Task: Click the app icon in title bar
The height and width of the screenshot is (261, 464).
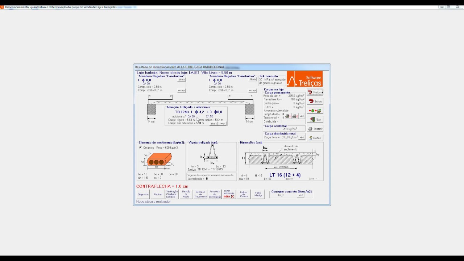Action: click(2, 7)
